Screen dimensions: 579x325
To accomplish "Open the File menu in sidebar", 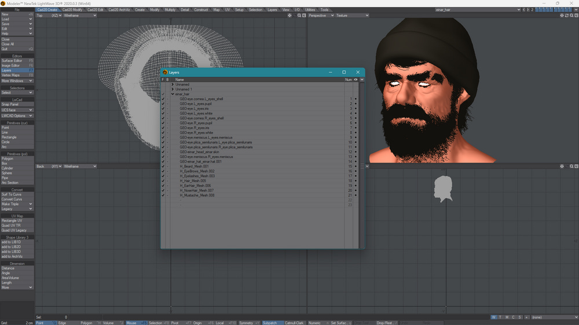I will [x=17, y=10].
